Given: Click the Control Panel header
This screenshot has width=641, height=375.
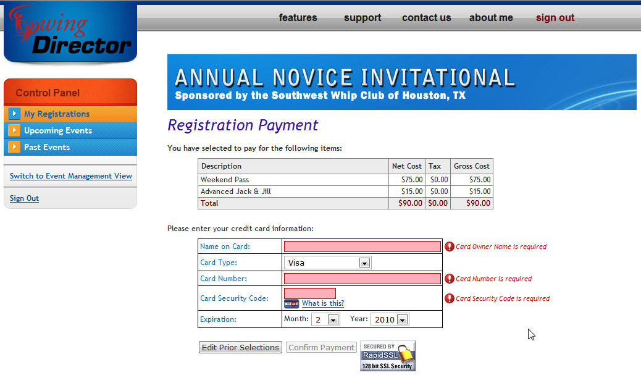Looking at the screenshot, I should pos(70,93).
